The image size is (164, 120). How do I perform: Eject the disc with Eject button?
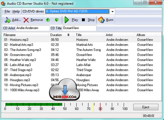pyautogui.click(x=146, y=107)
